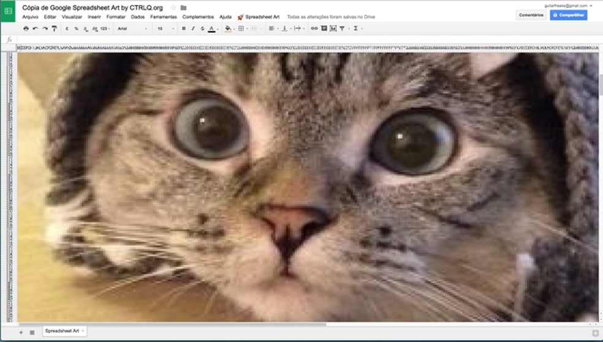Image resolution: width=603 pixels, height=342 pixels.
Task: Open the 123 number formats dropdown
Action: click(105, 28)
